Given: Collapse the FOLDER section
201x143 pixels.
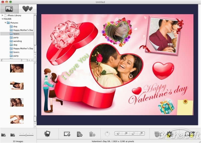Looking at the screenshot, I should tap(2, 19).
